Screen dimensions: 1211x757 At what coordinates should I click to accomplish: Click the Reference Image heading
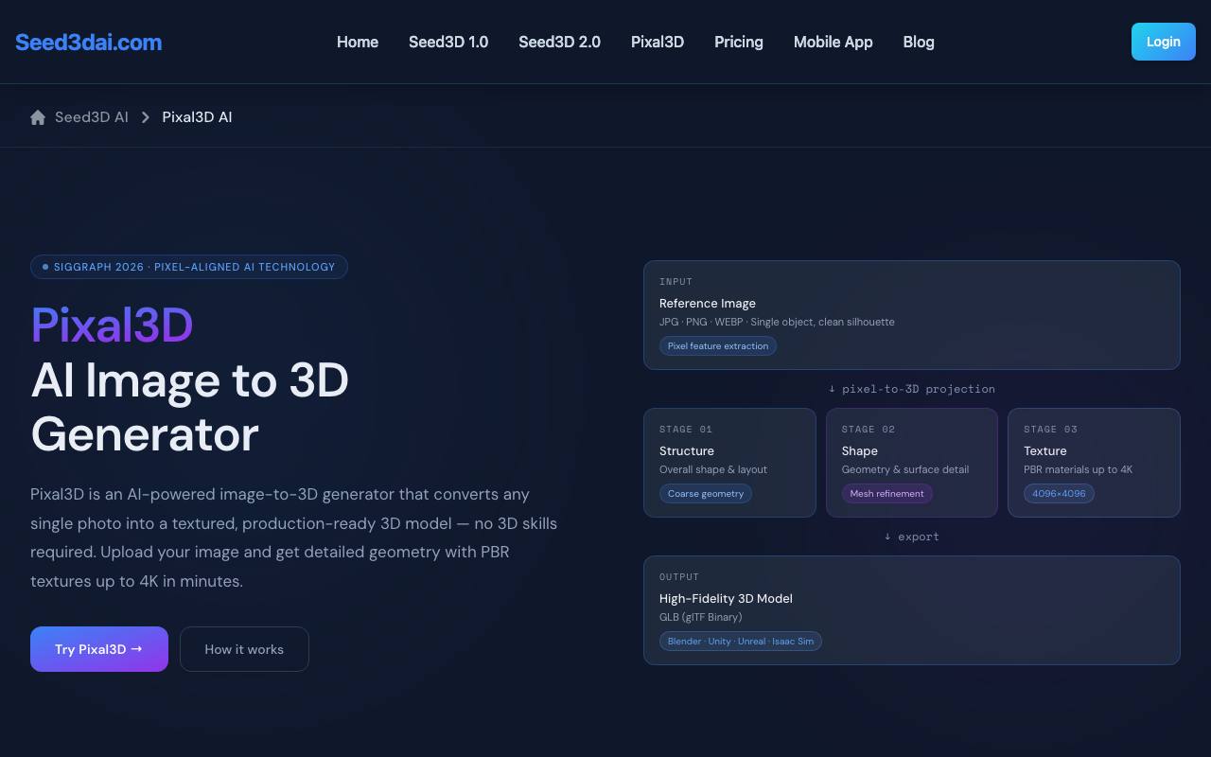coord(708,304)
